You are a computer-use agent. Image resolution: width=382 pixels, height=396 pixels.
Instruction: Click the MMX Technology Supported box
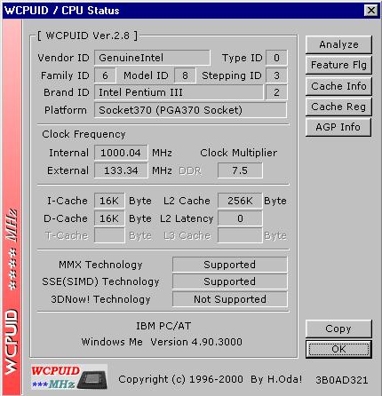230,265
